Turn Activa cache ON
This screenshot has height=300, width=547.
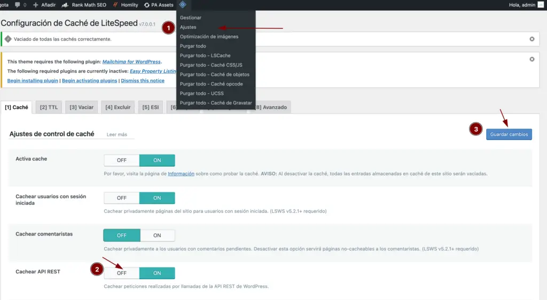pos(157,160)
